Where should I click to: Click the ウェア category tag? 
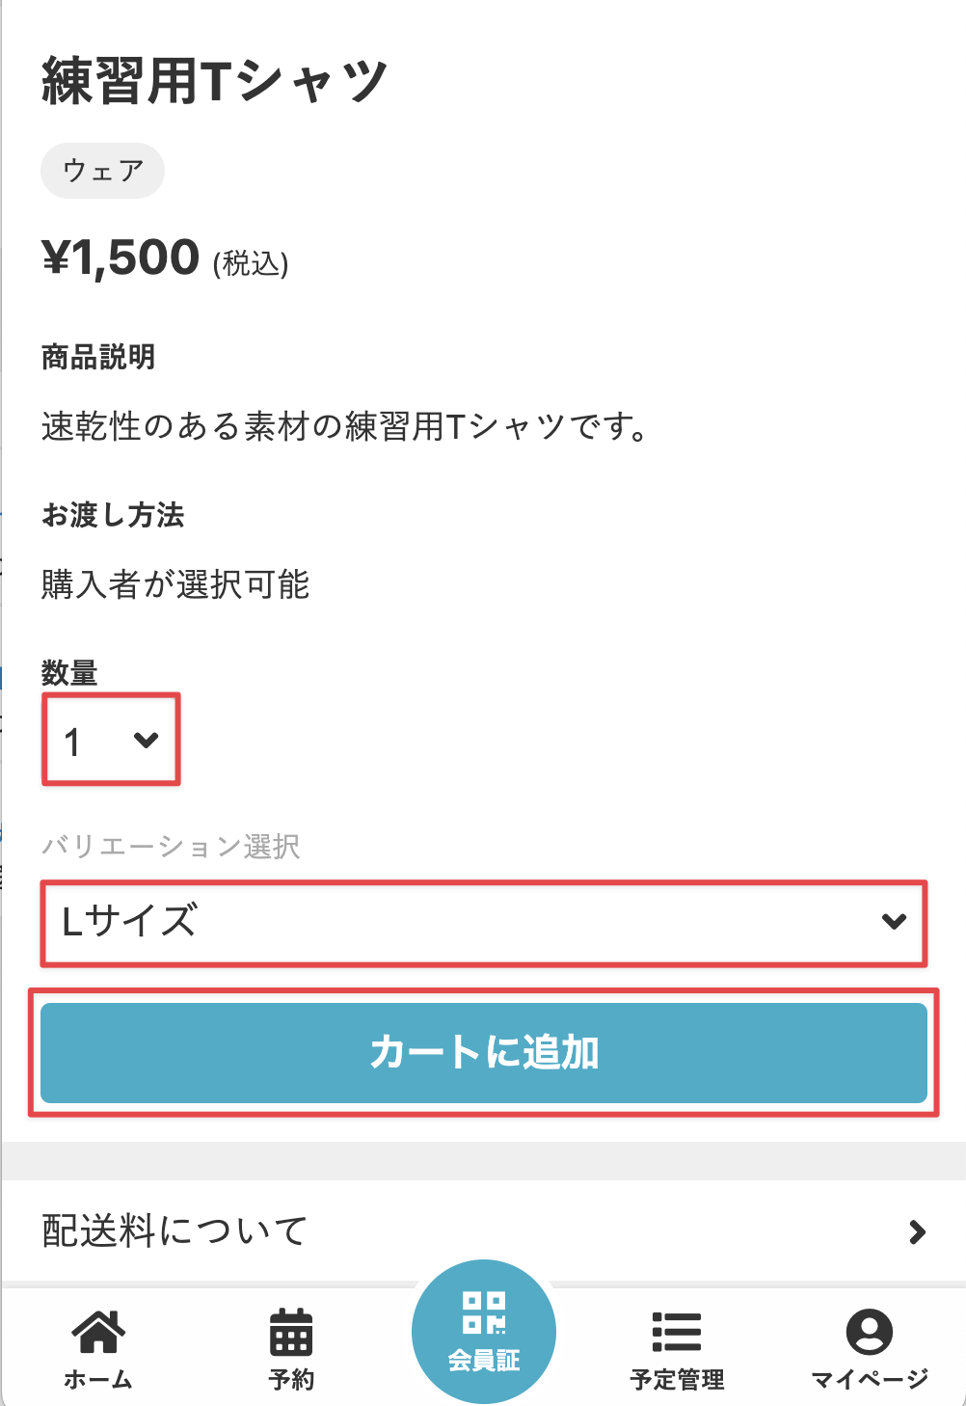pos(102,171)
